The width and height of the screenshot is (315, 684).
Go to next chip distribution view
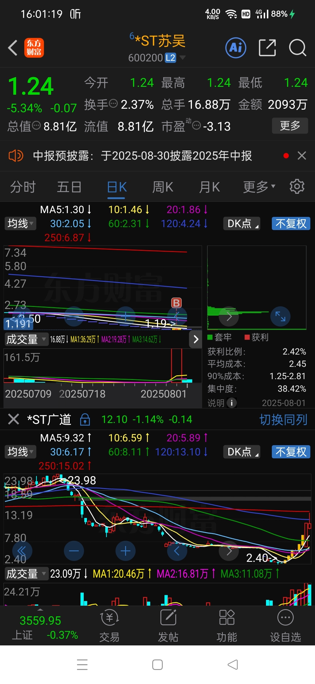tap(229, 316)
